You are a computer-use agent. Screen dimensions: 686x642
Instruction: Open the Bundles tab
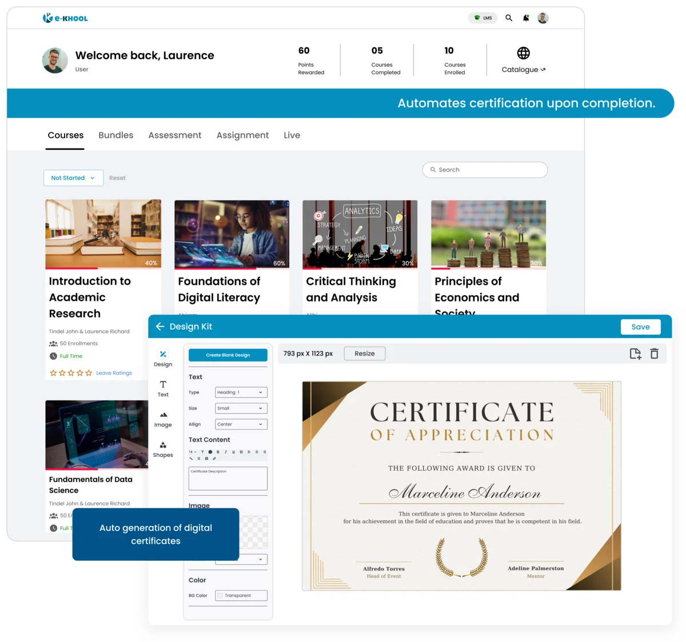pyautogui.click(x=115, y=135)
